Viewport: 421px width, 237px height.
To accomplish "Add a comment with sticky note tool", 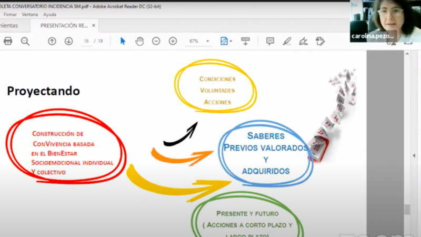I will point(270,41).
